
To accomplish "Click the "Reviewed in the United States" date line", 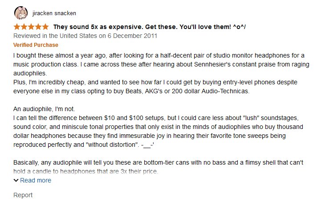I will tap(85, 36).
